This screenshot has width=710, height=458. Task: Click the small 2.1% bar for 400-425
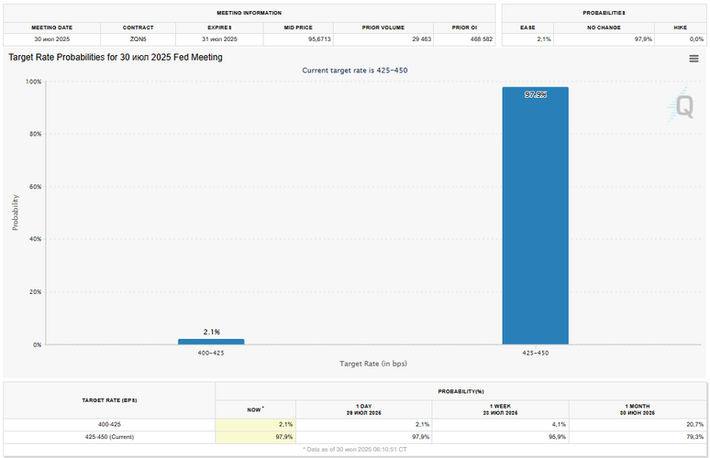211,342
